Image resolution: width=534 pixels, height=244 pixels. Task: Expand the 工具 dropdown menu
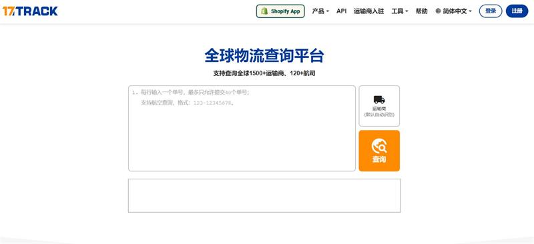(x=400, y=11)
